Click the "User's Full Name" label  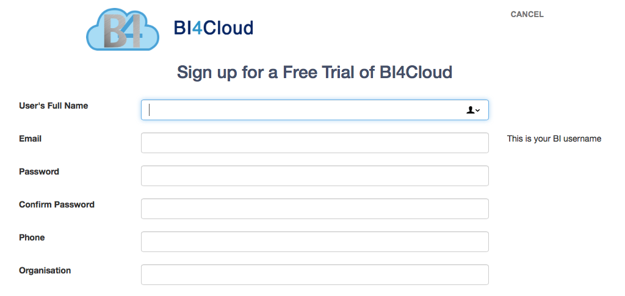pyautogui.click(x=54, y=106)
